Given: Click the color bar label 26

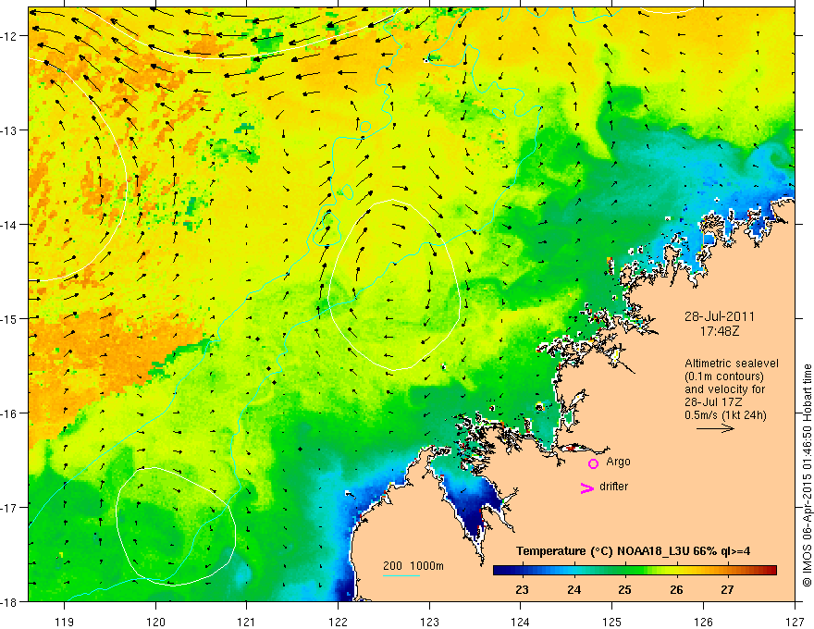Looking at the screenshot, I should pyautogui.click(x=676, y=589).
